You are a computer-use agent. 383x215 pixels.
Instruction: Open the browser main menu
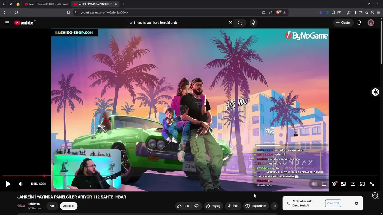[x=379, y=13]
